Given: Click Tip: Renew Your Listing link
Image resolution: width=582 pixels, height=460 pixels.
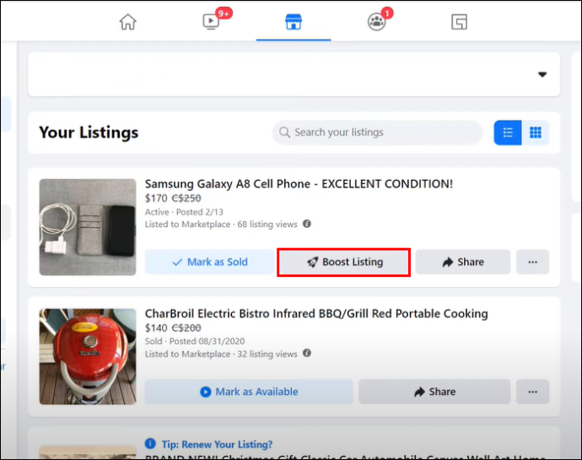Looking at the screenshot, I should pos(217,444).
